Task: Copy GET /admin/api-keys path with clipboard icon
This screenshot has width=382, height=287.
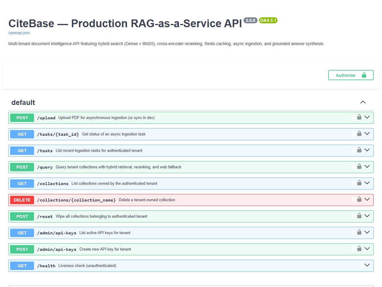Action: [353, 233]
